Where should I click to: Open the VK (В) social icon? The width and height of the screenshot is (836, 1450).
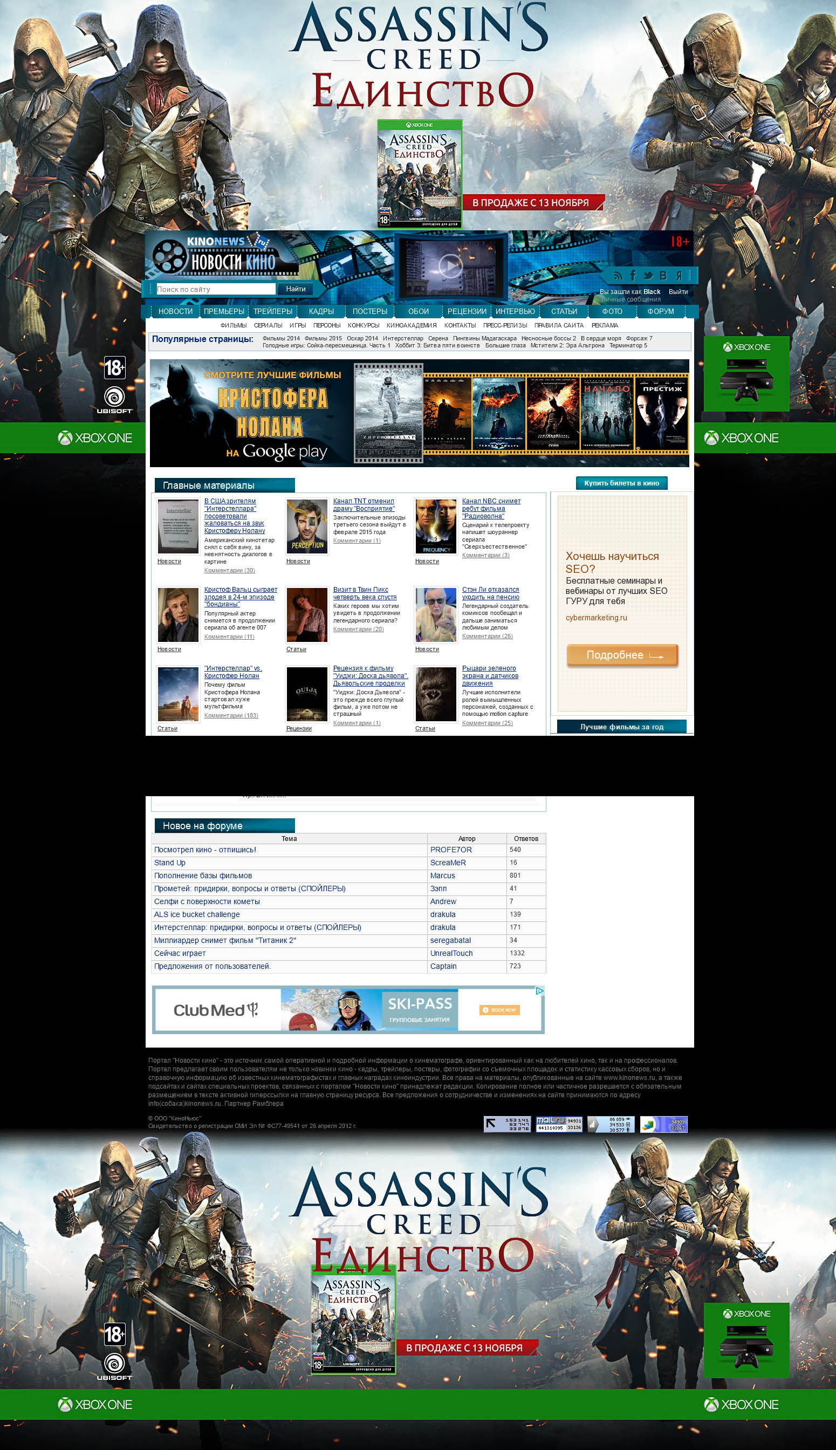point(663,276)
